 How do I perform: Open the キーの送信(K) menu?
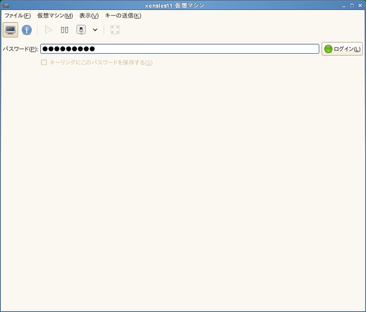(123, 16)
